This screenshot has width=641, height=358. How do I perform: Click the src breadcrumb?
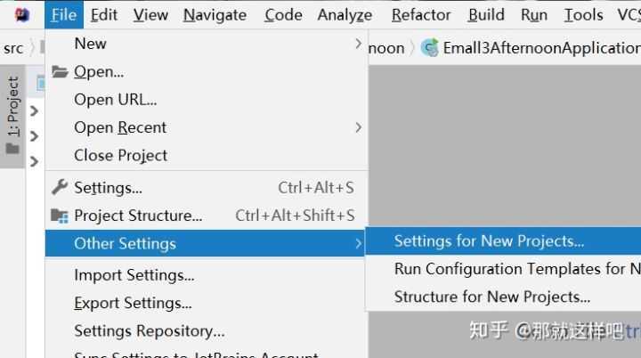coord(13,48)
